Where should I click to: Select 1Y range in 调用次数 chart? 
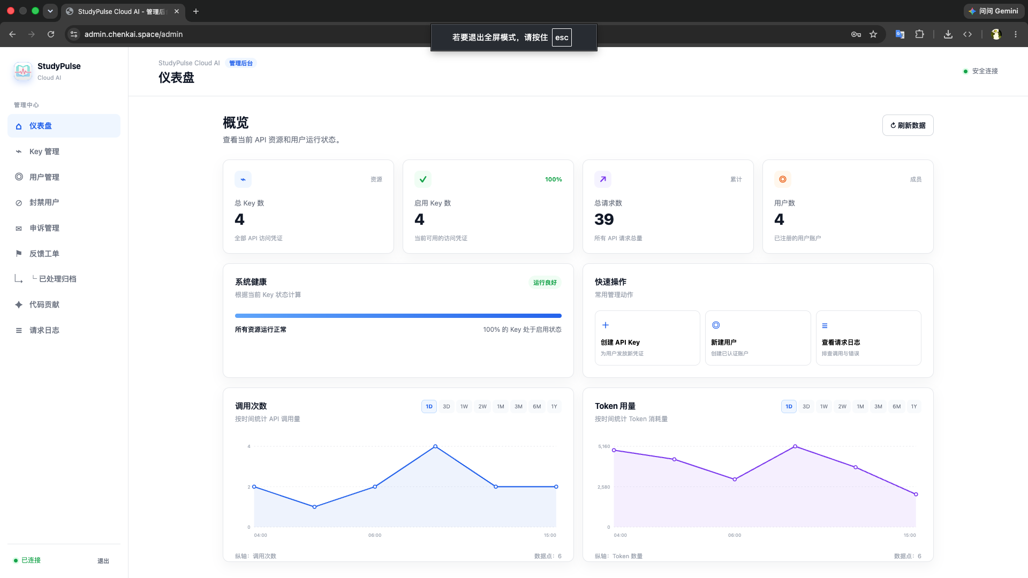click(x=554, y=407)
